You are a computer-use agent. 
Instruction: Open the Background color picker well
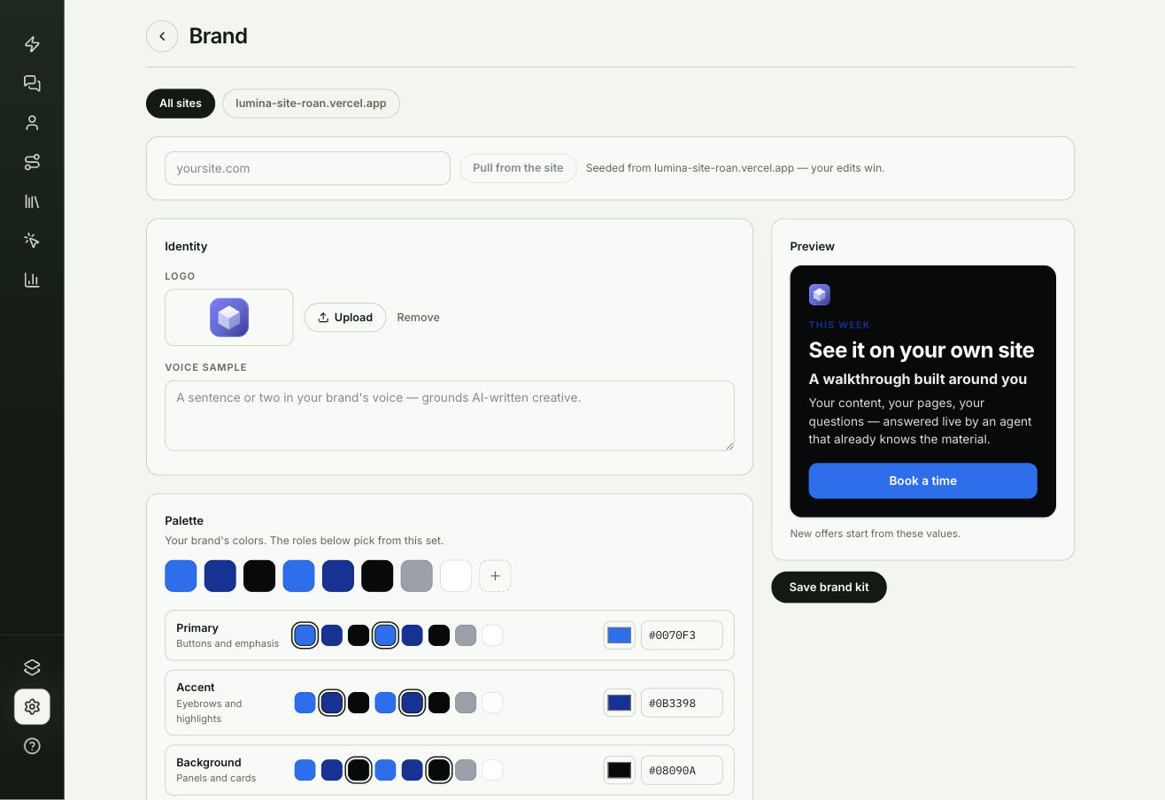620,770
